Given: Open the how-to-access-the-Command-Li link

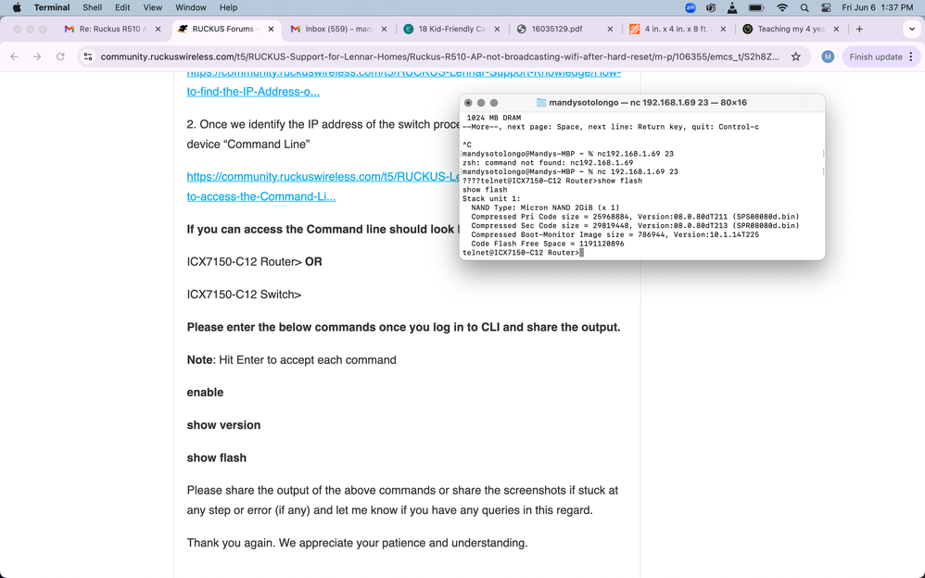Looking at the screenshot, I should 260,196.
